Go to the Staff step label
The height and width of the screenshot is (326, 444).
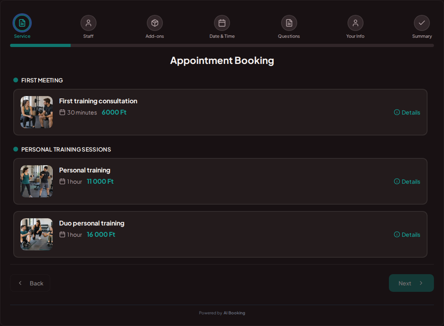[x=88, y=36]
